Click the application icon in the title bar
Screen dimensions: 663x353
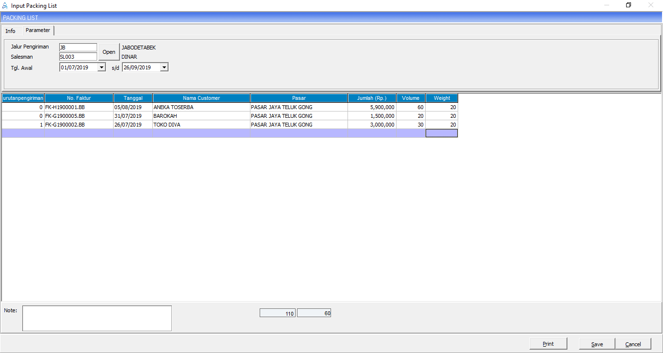[x=5, y=5]
